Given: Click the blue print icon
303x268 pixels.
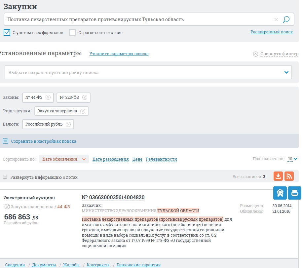Looking at the screenshot, I should click(x=294, y=193).
